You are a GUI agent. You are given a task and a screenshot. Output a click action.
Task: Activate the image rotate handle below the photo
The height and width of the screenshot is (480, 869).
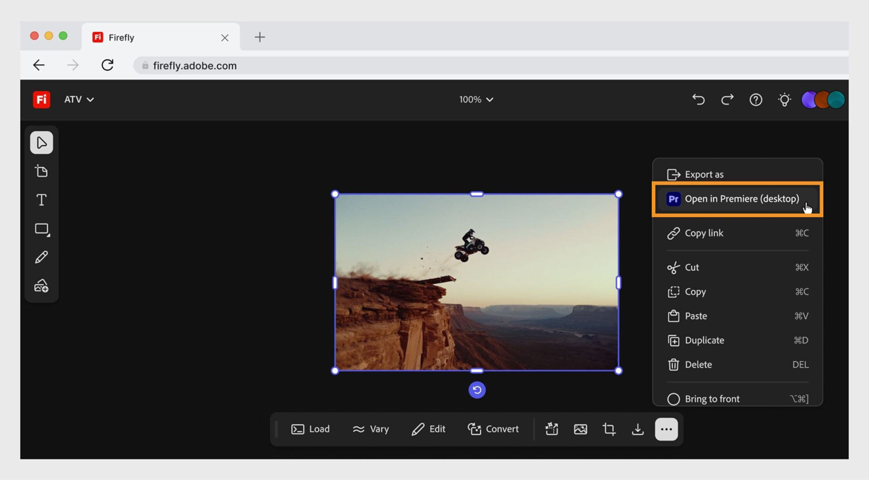477,390
